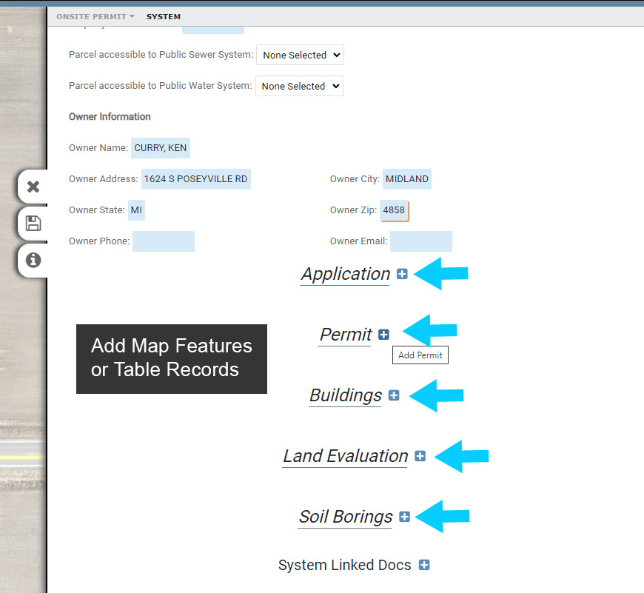Edit the Owner Zip field

pos(394,210)
